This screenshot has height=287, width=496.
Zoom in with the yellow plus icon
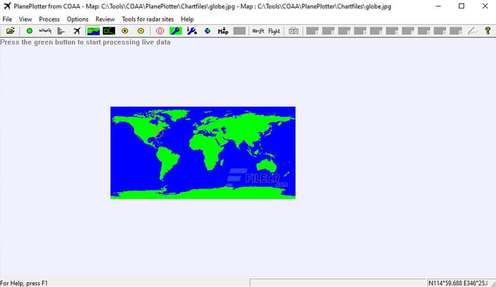[x=125, y=31]
